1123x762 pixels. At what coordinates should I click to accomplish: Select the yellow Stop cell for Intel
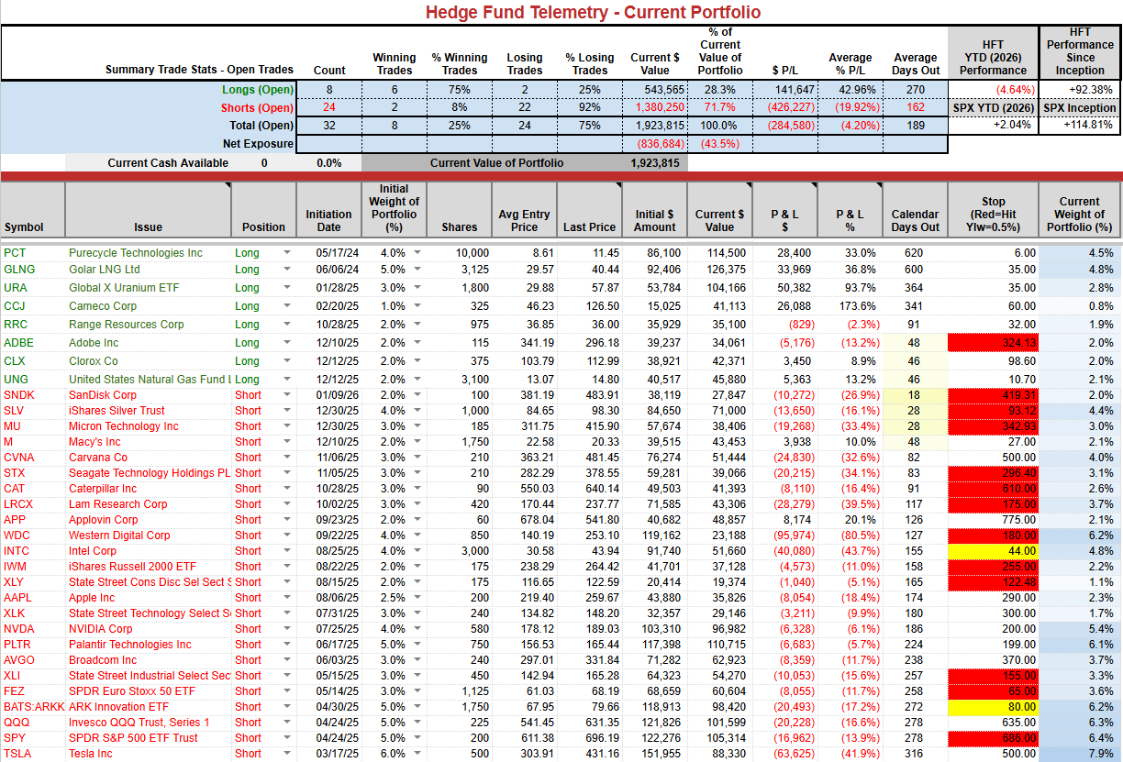click(994, 551)
